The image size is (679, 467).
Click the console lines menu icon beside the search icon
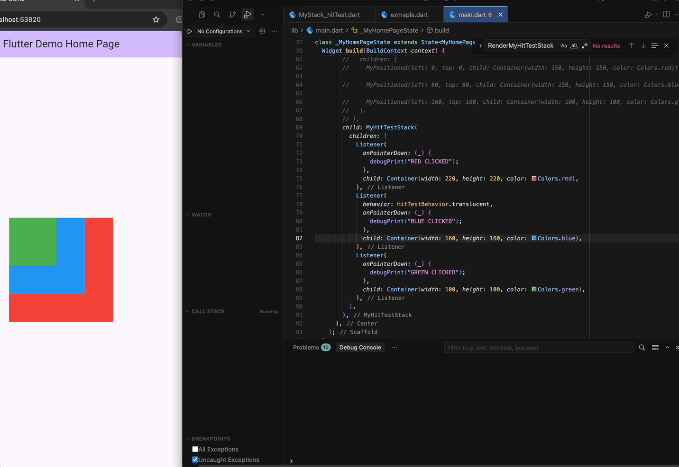(655, 348)
